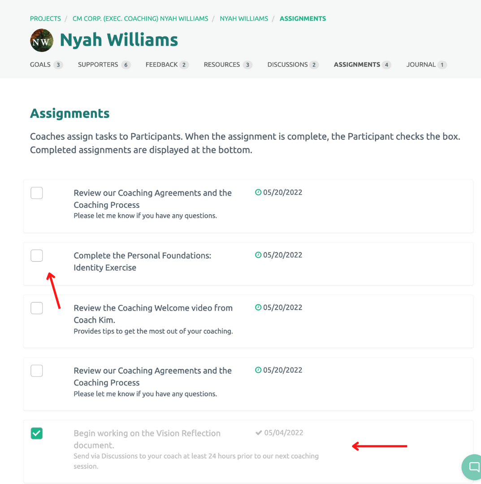
Task: Open the Journal tab
Action: [426, 65]
